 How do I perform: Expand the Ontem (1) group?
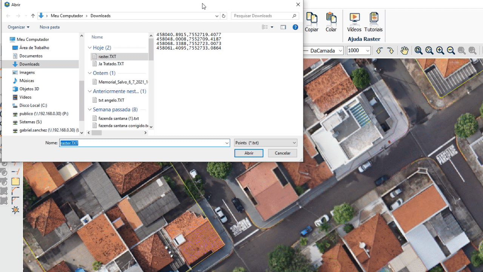coord(90,73)
